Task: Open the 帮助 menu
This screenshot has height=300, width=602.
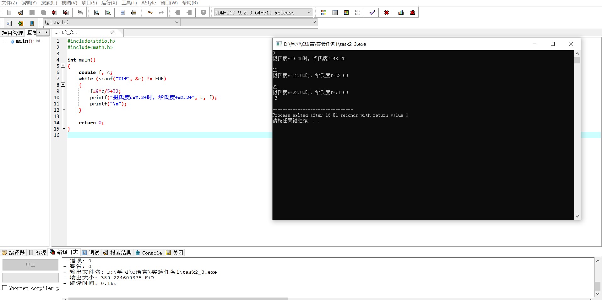Action: click(x=190, y=3)
